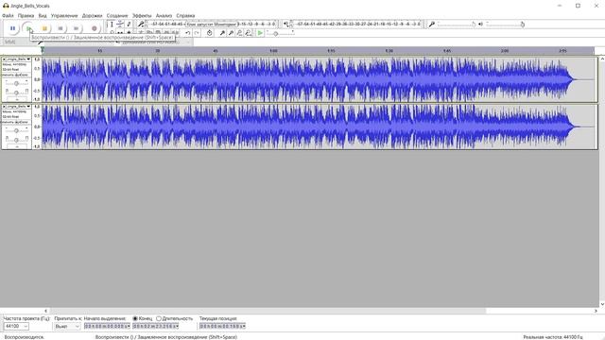Open the Эффекты menu

(142, 16)
